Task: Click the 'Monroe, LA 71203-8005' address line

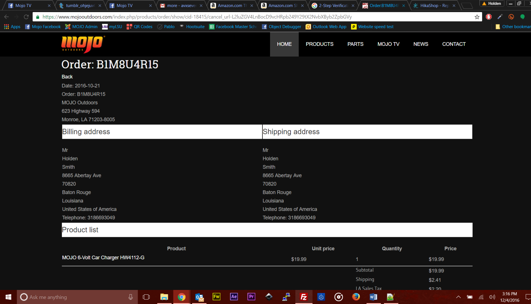Action: click(x=88, y=119)
